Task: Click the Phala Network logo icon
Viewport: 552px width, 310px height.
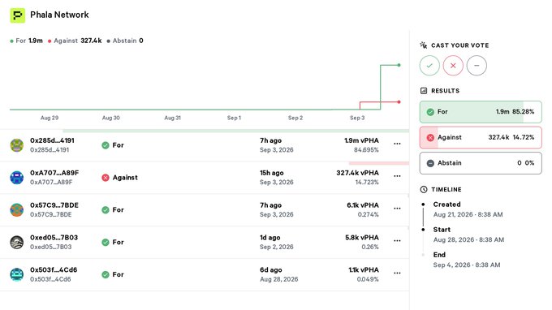Action: (x=17, y=15)
